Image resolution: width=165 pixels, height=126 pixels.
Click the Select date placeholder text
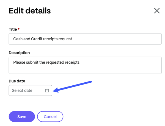[22, 90]
